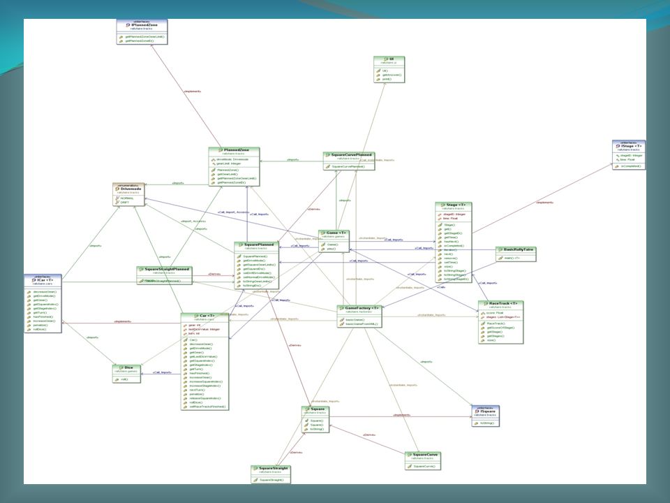Select the toString() method icon in ISquare
The width and height of the screenshot is (670, 503).
click(x=476, y=423)
